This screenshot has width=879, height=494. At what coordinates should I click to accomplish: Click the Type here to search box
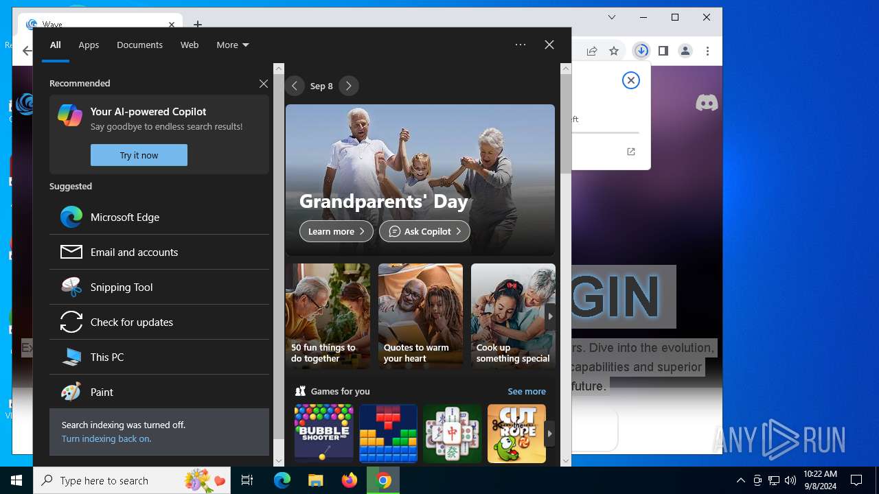tap(133, 480)
